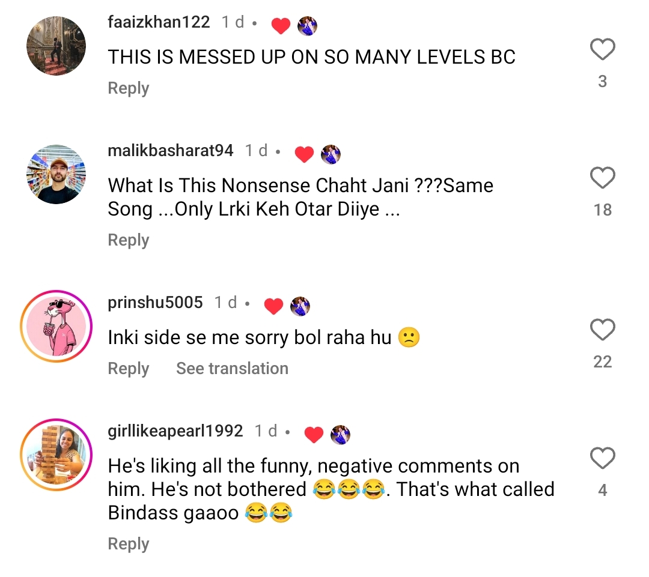Reply to girllikeapearl1992's comment
Image resolution: width=649 pixels, height=577 pixels.
point(128,544)
